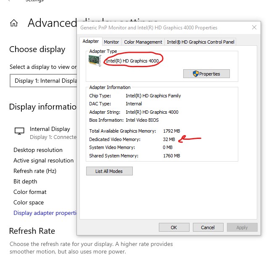Click the Refresh Rate section heading
The width and height of the screenshot is (274, 264).
point(32,231)
